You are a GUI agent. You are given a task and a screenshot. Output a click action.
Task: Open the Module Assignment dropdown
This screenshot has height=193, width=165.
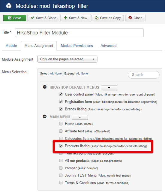point(67,59)
